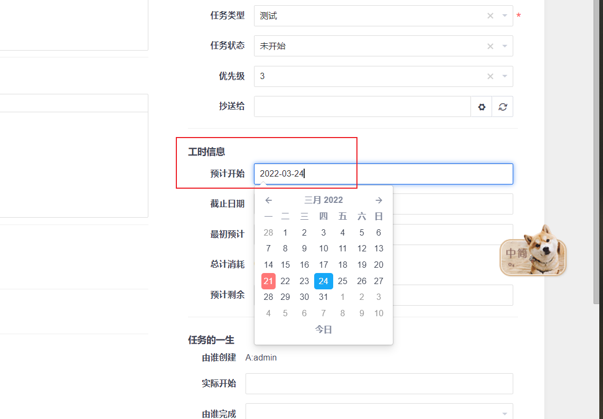Image resolution: width=603 pixels, height=419 pixels.
Task: Pick March 13 in the calendar
Action: click(379, 249)
